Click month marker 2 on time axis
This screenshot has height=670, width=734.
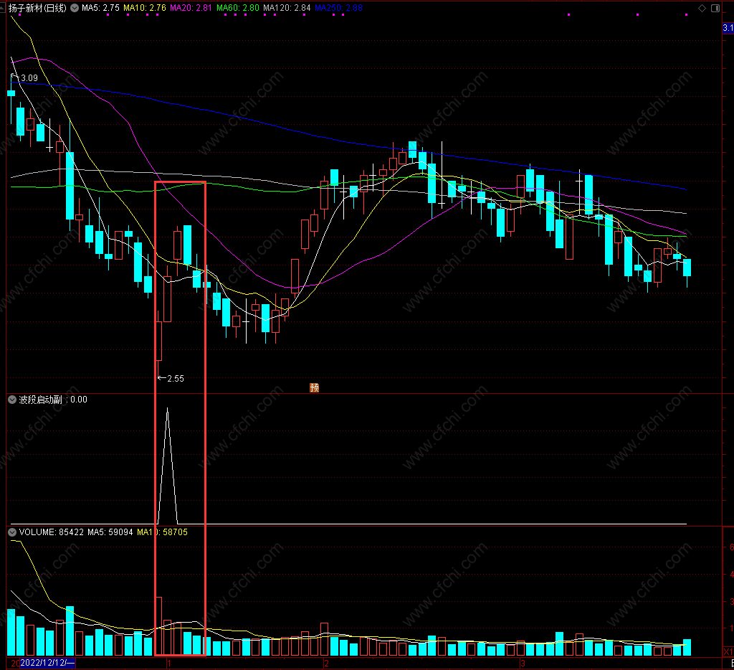[326, 664]
